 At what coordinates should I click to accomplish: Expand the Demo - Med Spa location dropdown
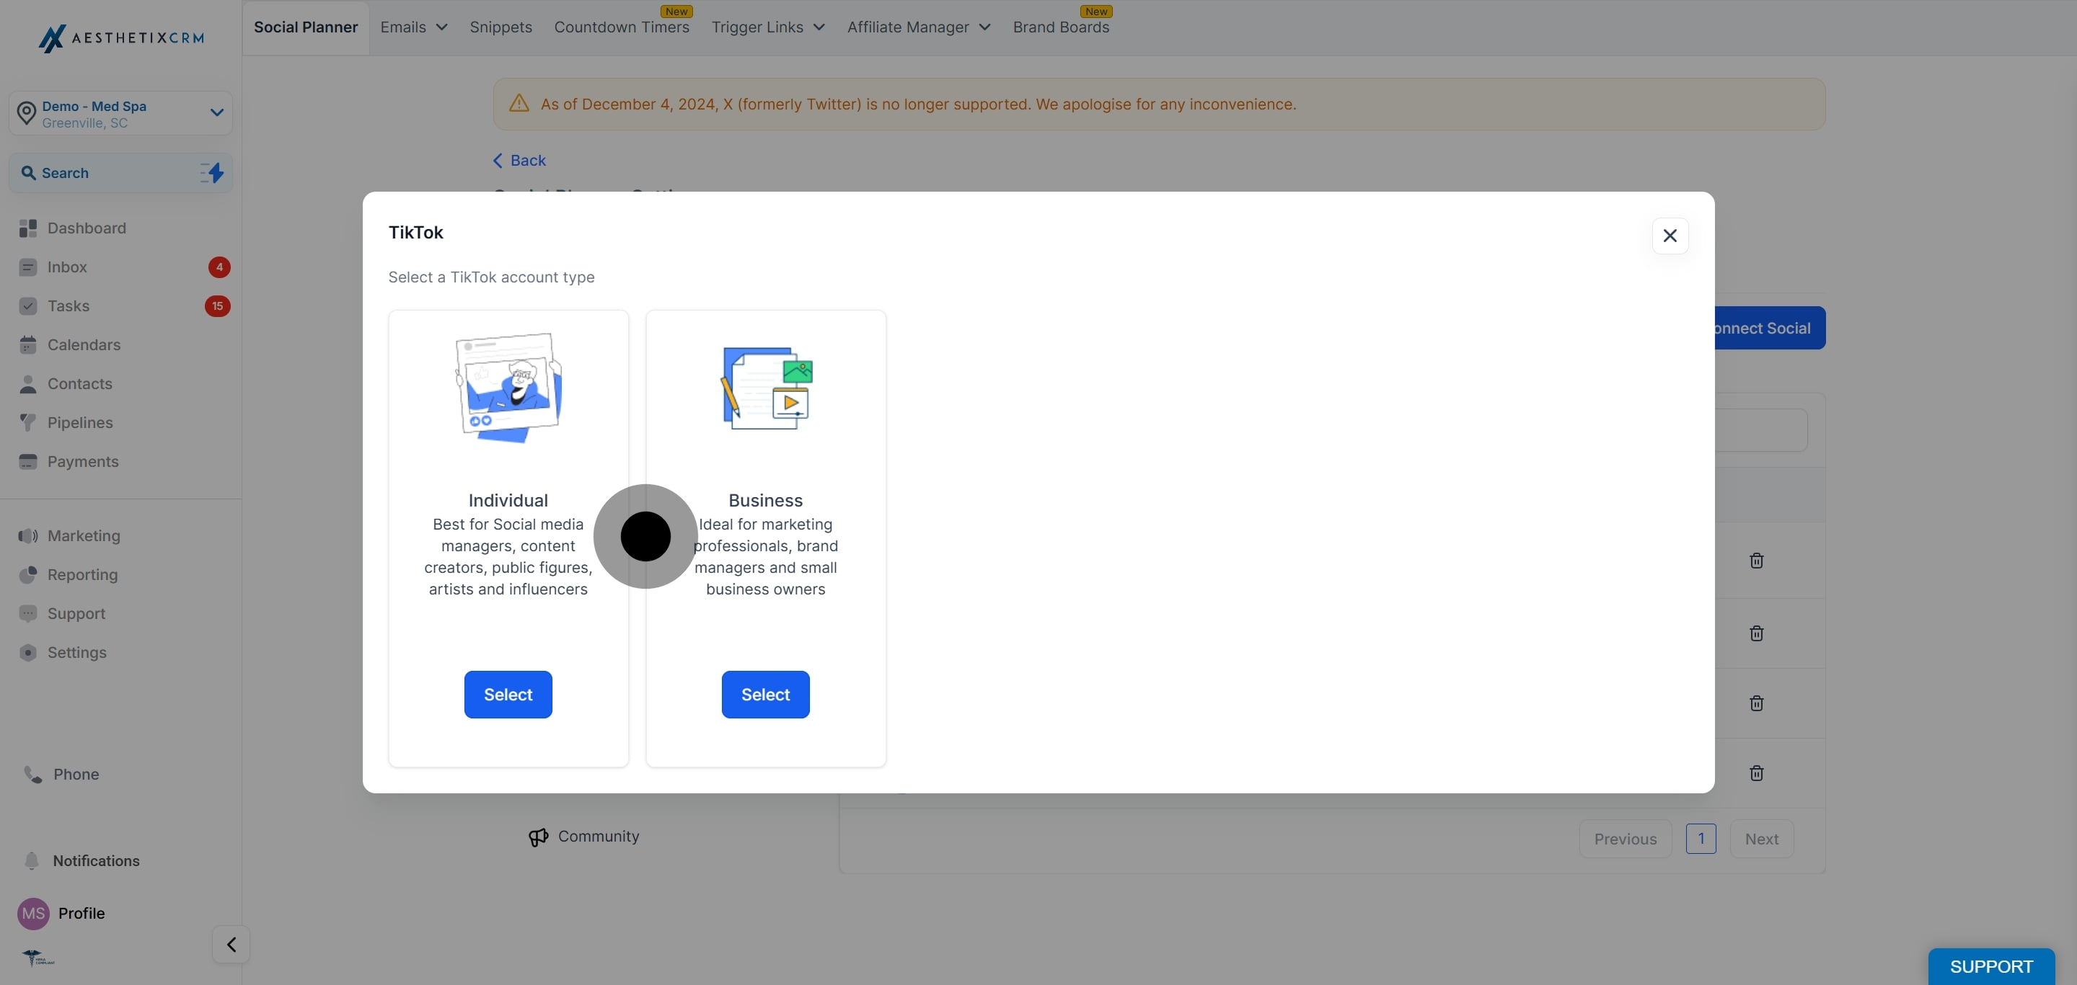121,114
